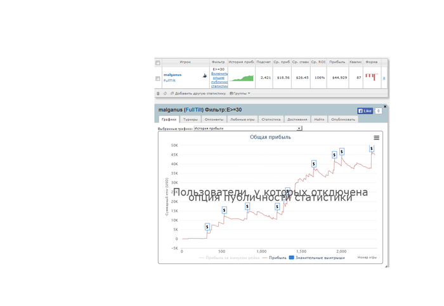
Task: Click the Подсчет column header
Action: pyautogui.click(x=264, y=62)
